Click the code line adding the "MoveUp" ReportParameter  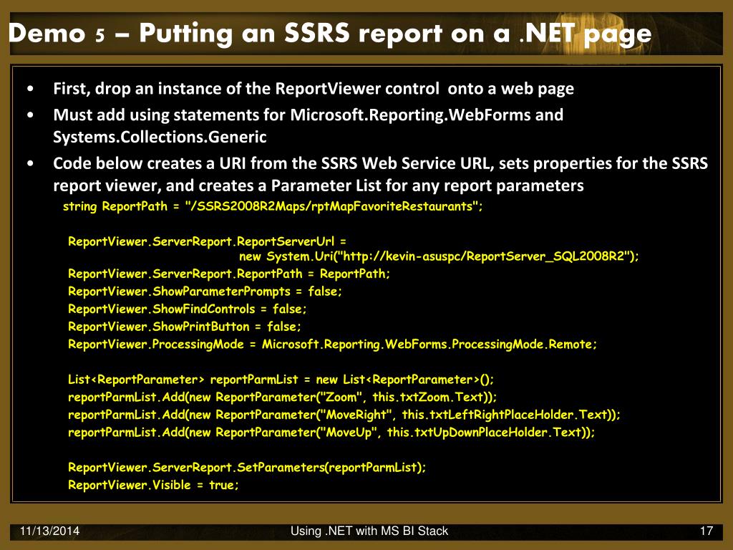click(x=331, y=432)
